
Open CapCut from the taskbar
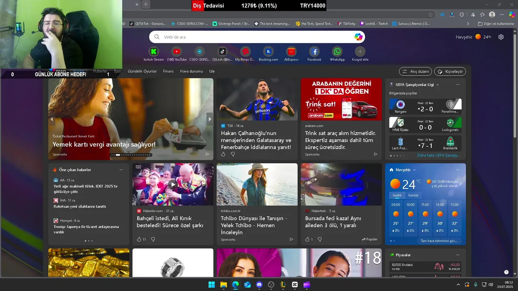pyautogui.click(x=295, y=285)
